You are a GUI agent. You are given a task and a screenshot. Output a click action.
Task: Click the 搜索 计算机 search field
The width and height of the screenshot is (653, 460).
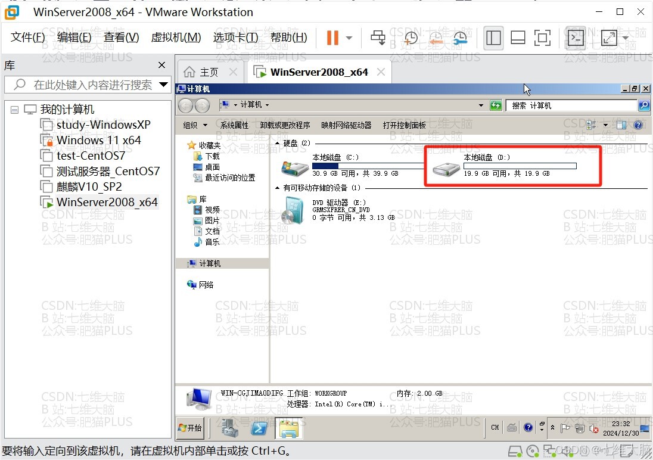[x=571, y=105]
